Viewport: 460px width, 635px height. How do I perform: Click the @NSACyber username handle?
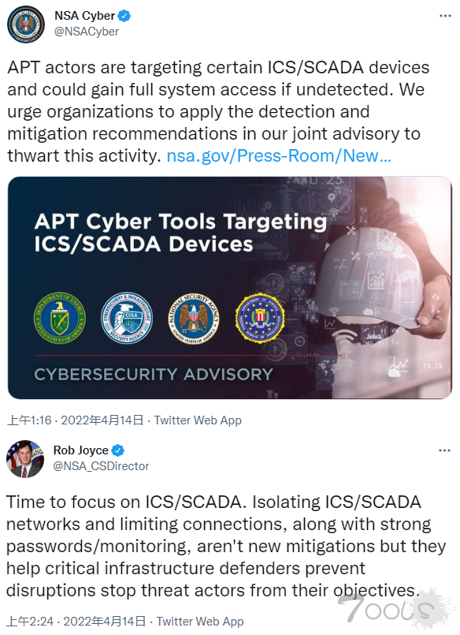coord(86,32)
